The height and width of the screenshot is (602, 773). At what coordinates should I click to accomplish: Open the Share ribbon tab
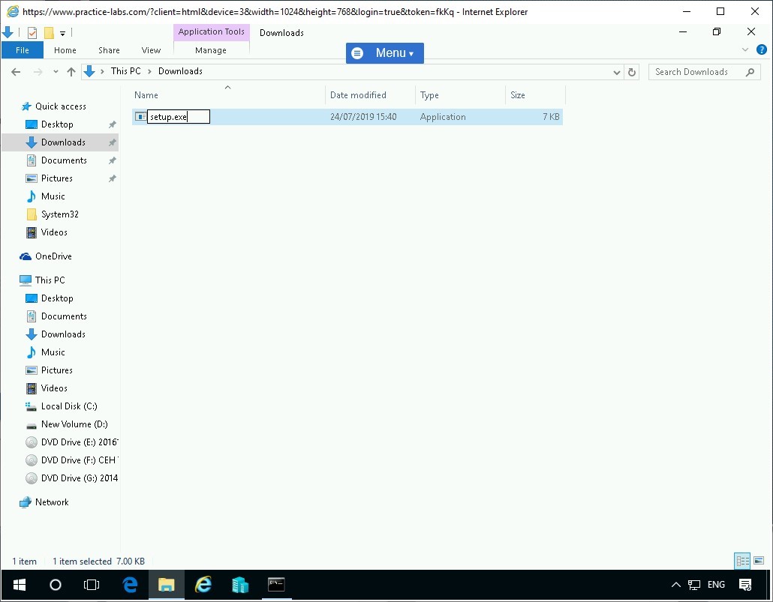pyautogui.click(x=109, y=50)
